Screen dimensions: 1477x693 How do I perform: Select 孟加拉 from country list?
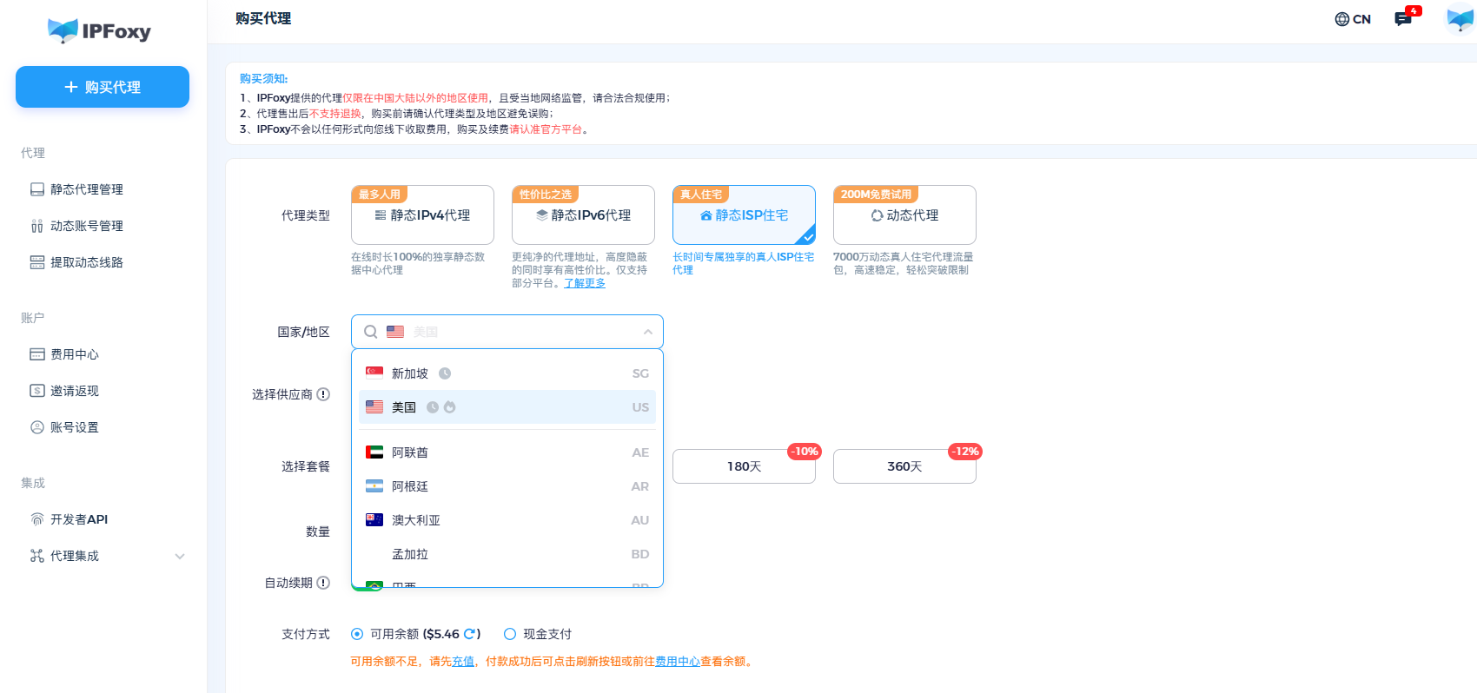507,554
